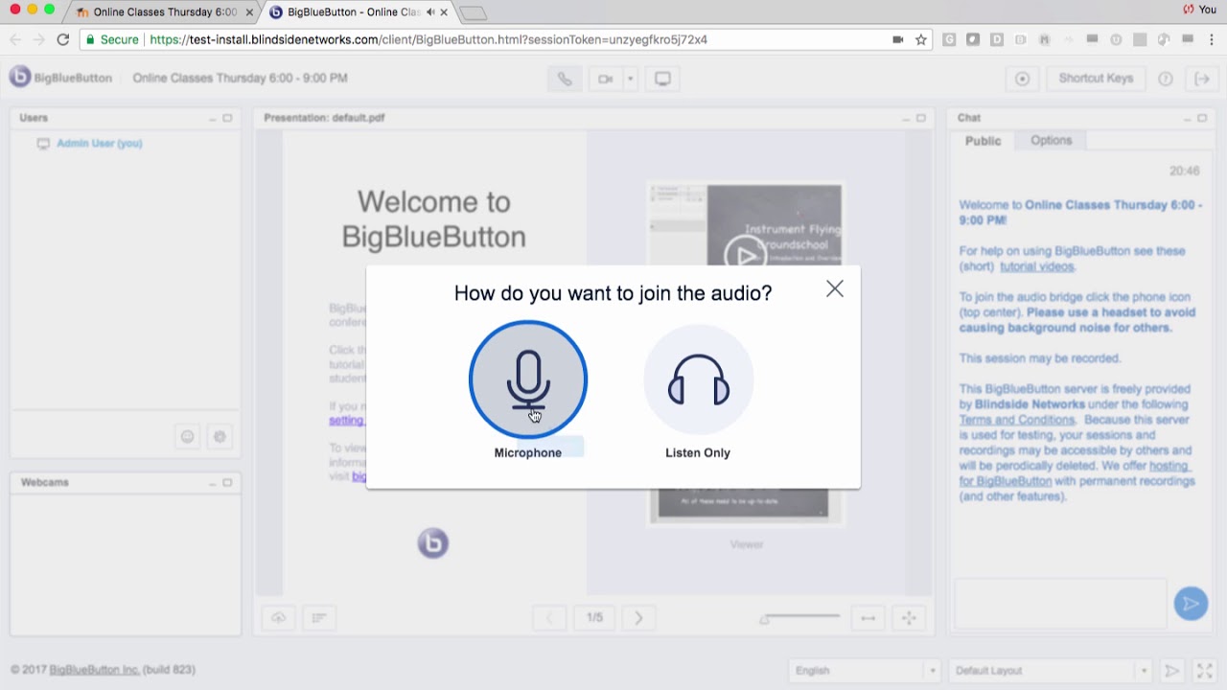Open the users settings gear button

[220, 437]
